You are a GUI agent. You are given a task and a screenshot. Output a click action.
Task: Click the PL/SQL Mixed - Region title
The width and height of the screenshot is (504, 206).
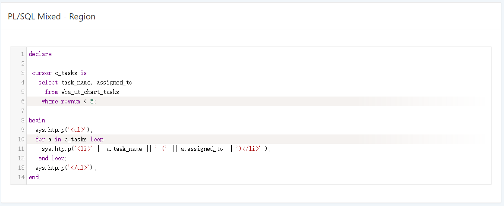52,17
